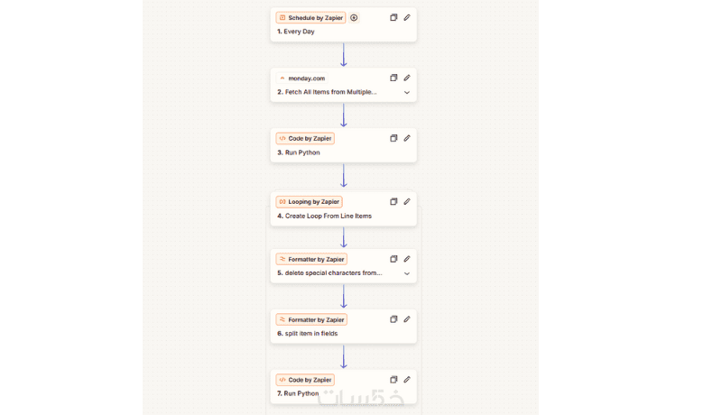The width and height of the screenshot is (722, 415).
Task: Click the copy icon on step 3 Run Python
Action: (x=393, y=138)
